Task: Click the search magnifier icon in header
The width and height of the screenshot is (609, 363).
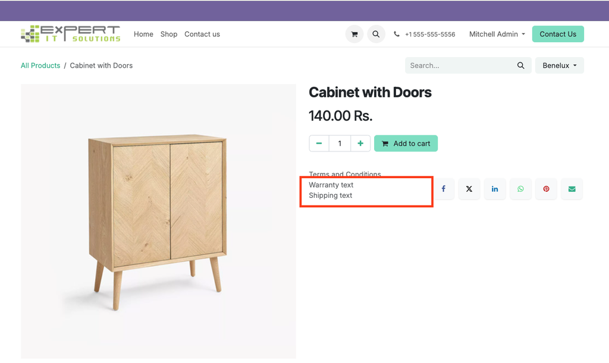Action: tap(376, 34)
